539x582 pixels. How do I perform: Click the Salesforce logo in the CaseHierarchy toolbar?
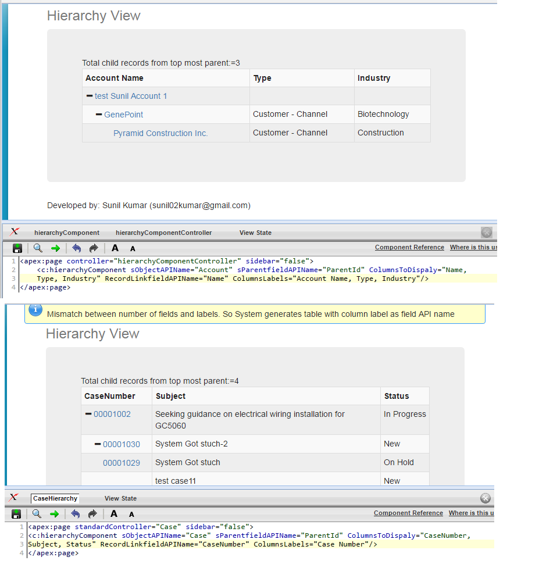[14, 498]
